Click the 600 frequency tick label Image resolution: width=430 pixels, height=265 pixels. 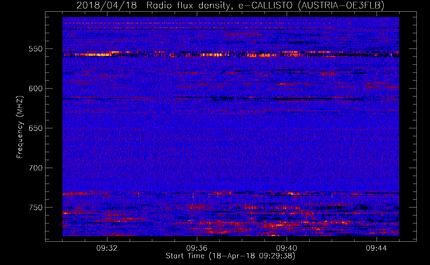[36, 89]
